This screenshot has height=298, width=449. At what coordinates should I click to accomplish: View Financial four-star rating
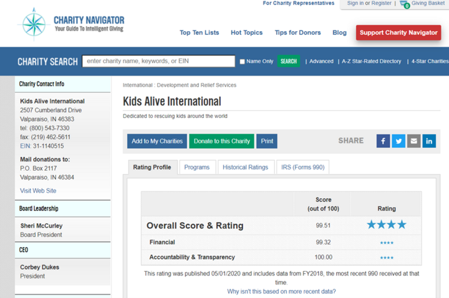(387, 243)
